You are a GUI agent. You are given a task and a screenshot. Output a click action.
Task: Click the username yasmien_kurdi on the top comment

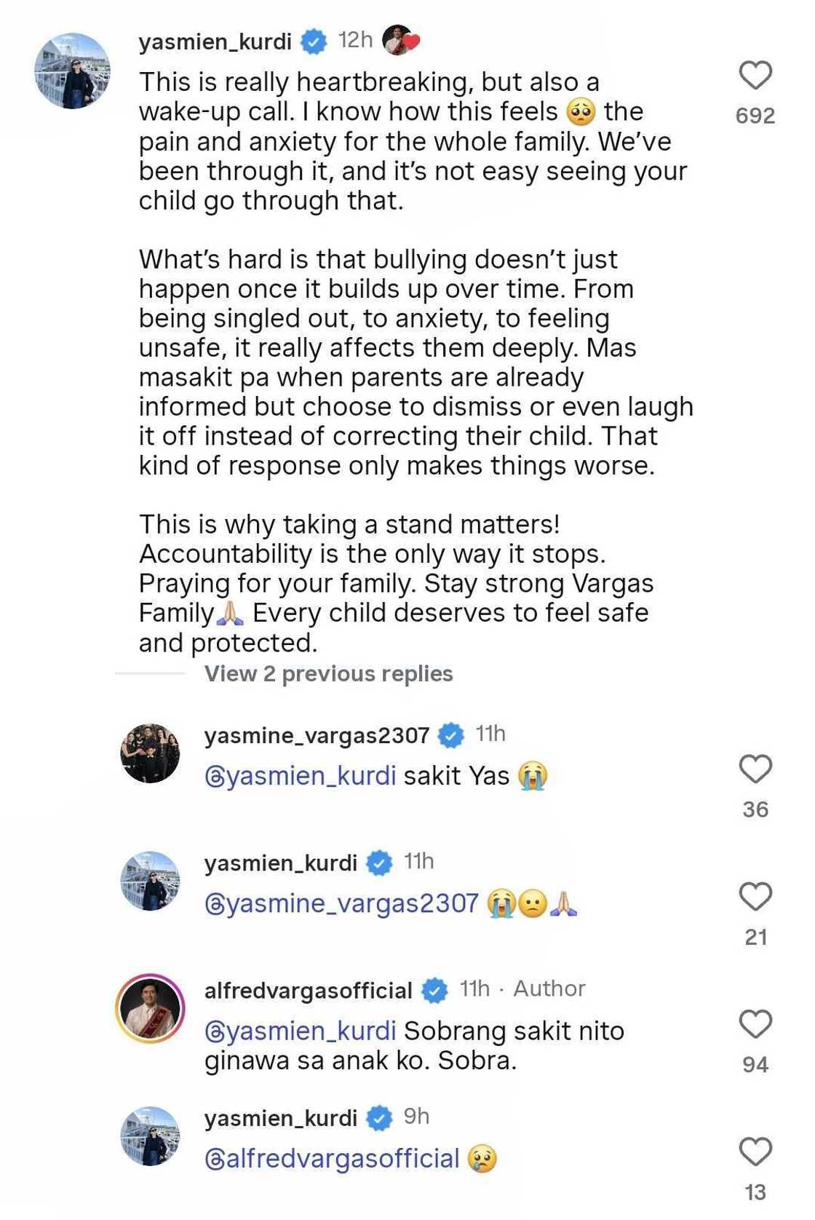click(218, 42)
